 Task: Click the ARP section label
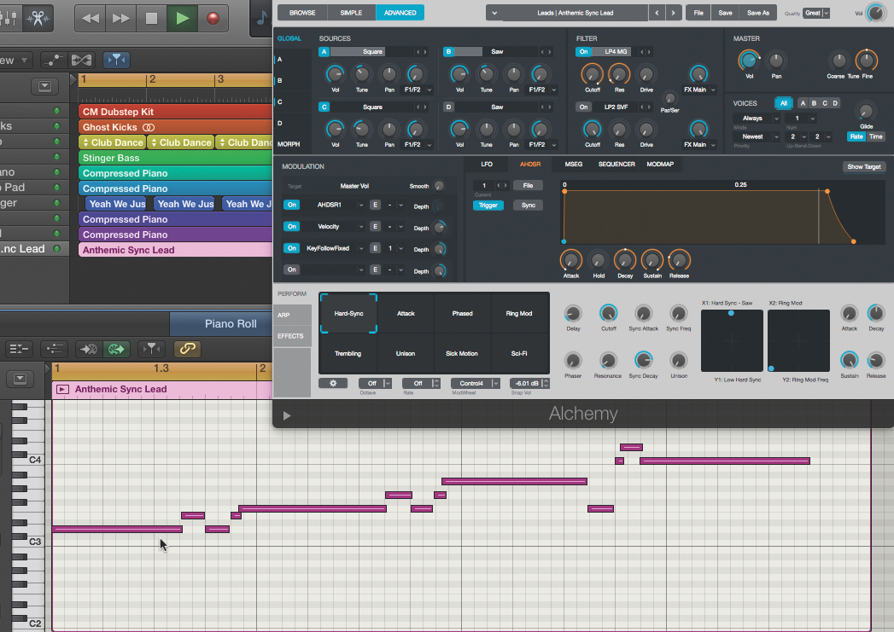coord(284,315)
